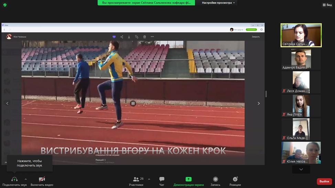Click the share icon in Viber viewer
The height and width of the screenshot is (188, 335).
[x=122, y=37]
